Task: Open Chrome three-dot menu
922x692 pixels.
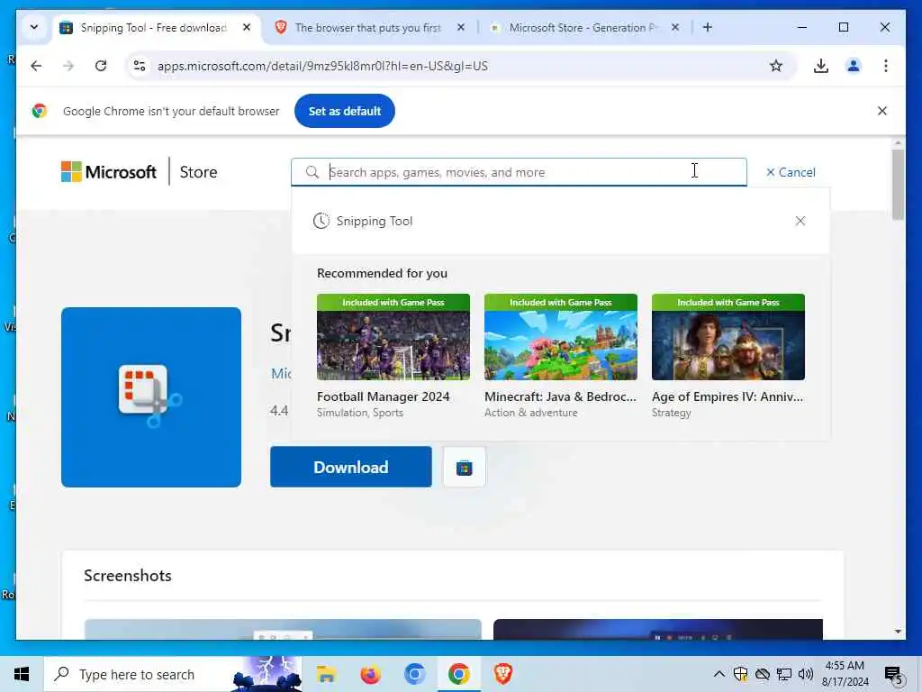Action: tap(886, 66)
